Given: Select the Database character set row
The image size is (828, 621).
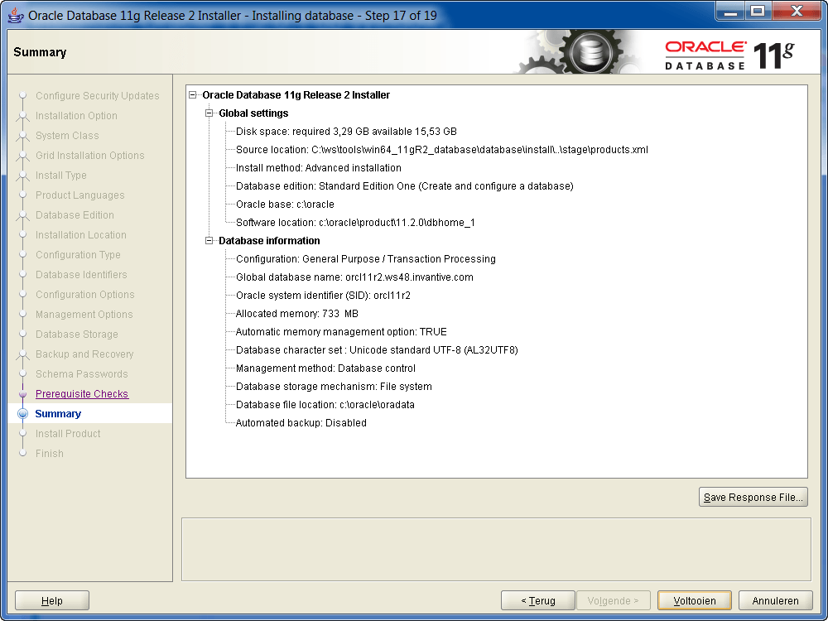Looking at the screenshot, I should point(377,350).
